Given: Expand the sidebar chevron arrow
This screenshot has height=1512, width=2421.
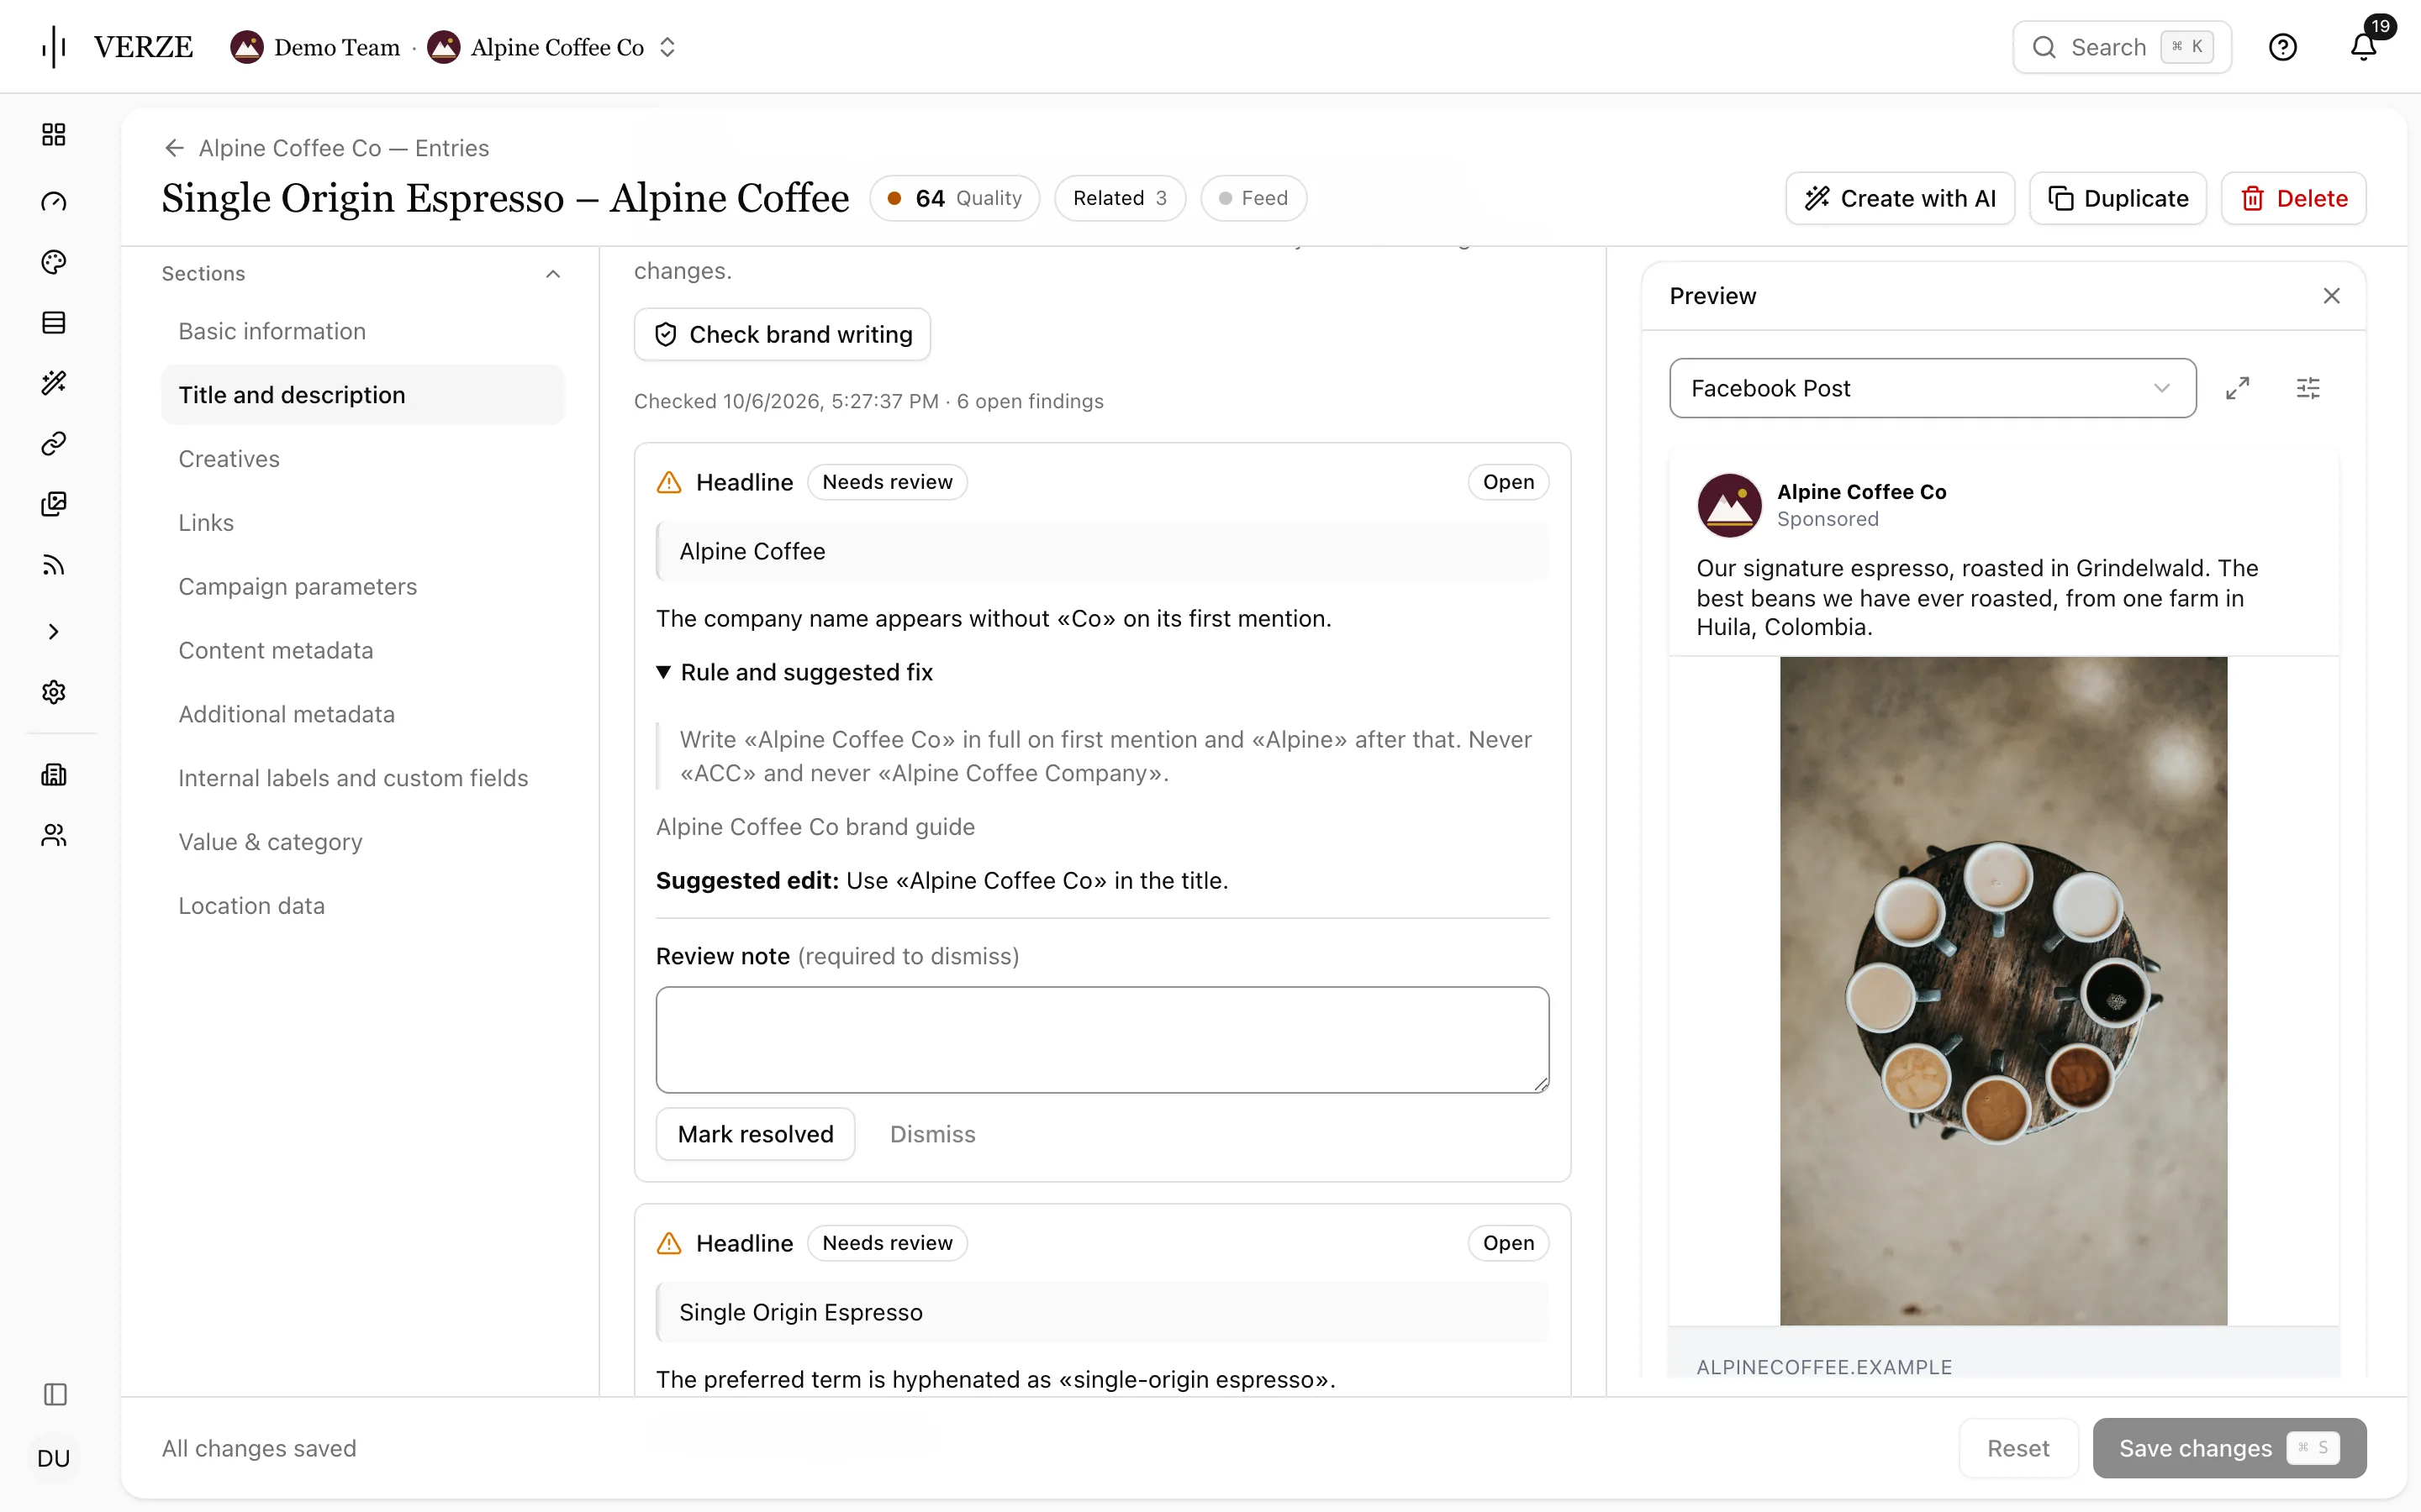Looking at the screenshot, I should pos(54,632).
